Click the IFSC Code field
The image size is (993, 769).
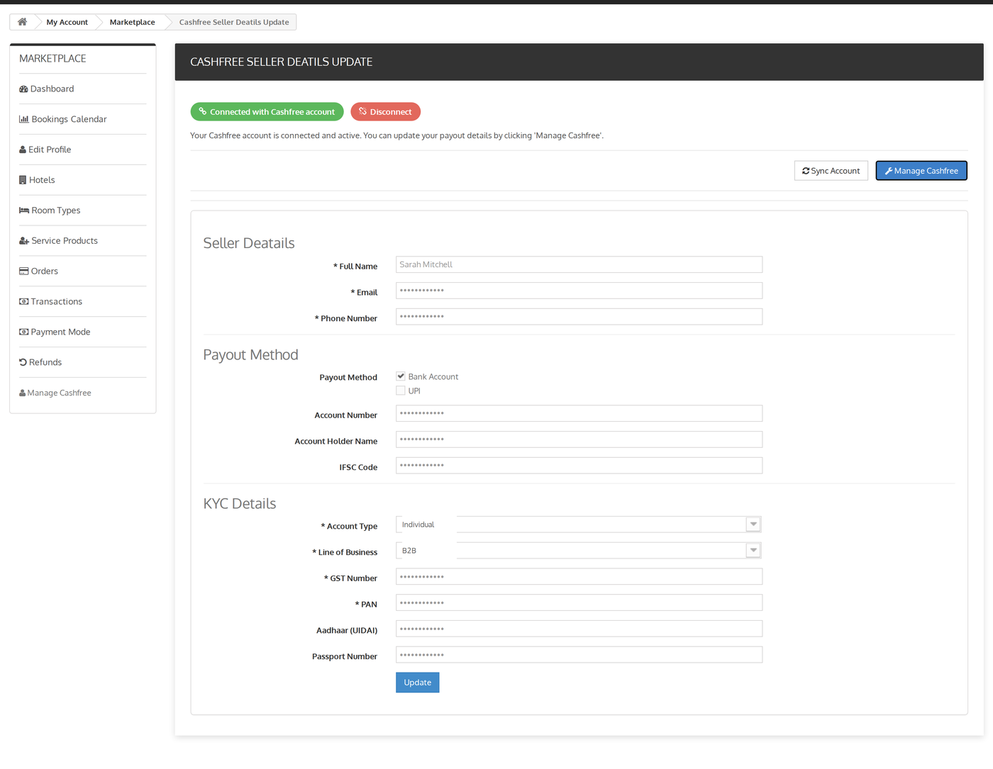(x=579, y=466)
